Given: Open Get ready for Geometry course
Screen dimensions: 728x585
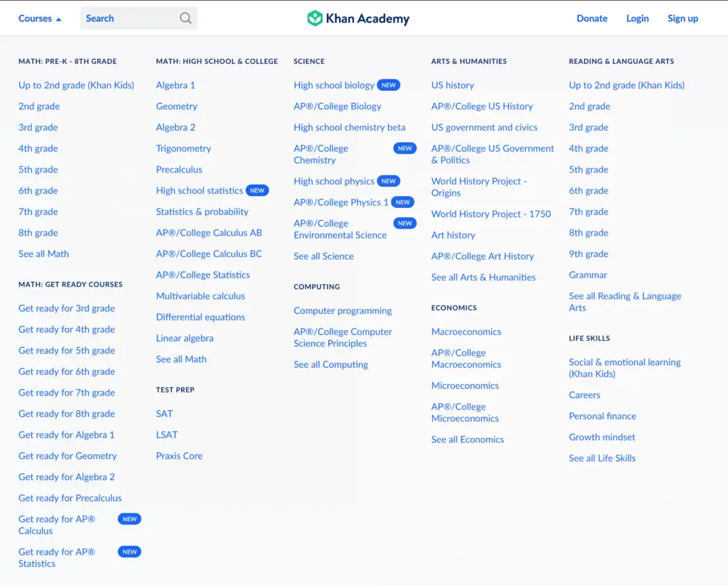Looking at the screenshot, I should [x=68, y=456].
